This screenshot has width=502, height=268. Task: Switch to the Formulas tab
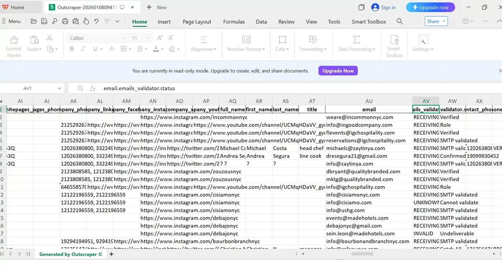[234, 22]
